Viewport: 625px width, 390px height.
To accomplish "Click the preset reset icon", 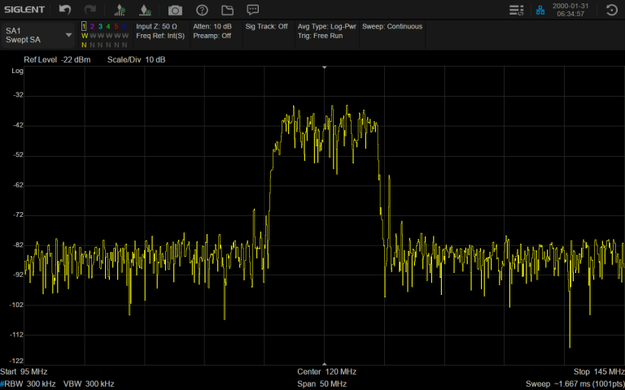I will 612,10.
